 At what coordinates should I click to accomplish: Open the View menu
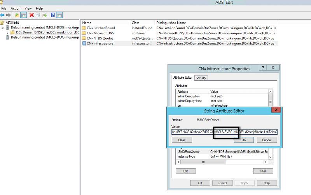(x=28, y=8)
